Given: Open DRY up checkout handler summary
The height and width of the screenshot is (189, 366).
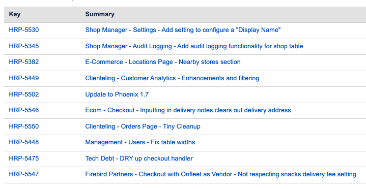Looking at the screenshot, I should 139,159.
